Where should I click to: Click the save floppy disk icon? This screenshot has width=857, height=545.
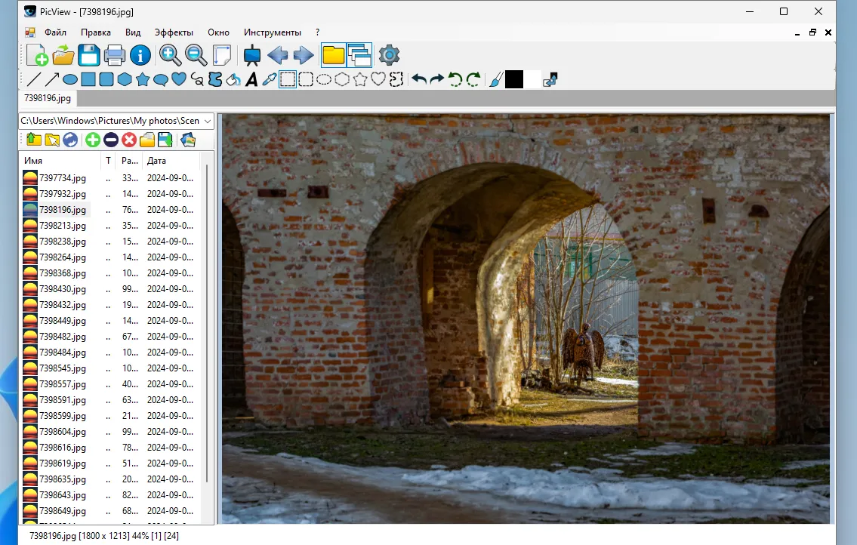coord(89,55)
